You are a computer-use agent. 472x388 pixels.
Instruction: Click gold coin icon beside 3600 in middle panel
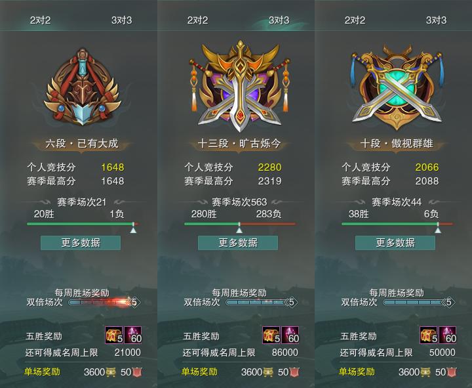click(268, 372)
